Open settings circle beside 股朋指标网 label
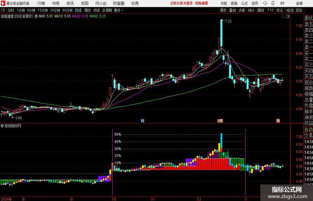This screenshot has height=201, width=313. pos(2,126)
